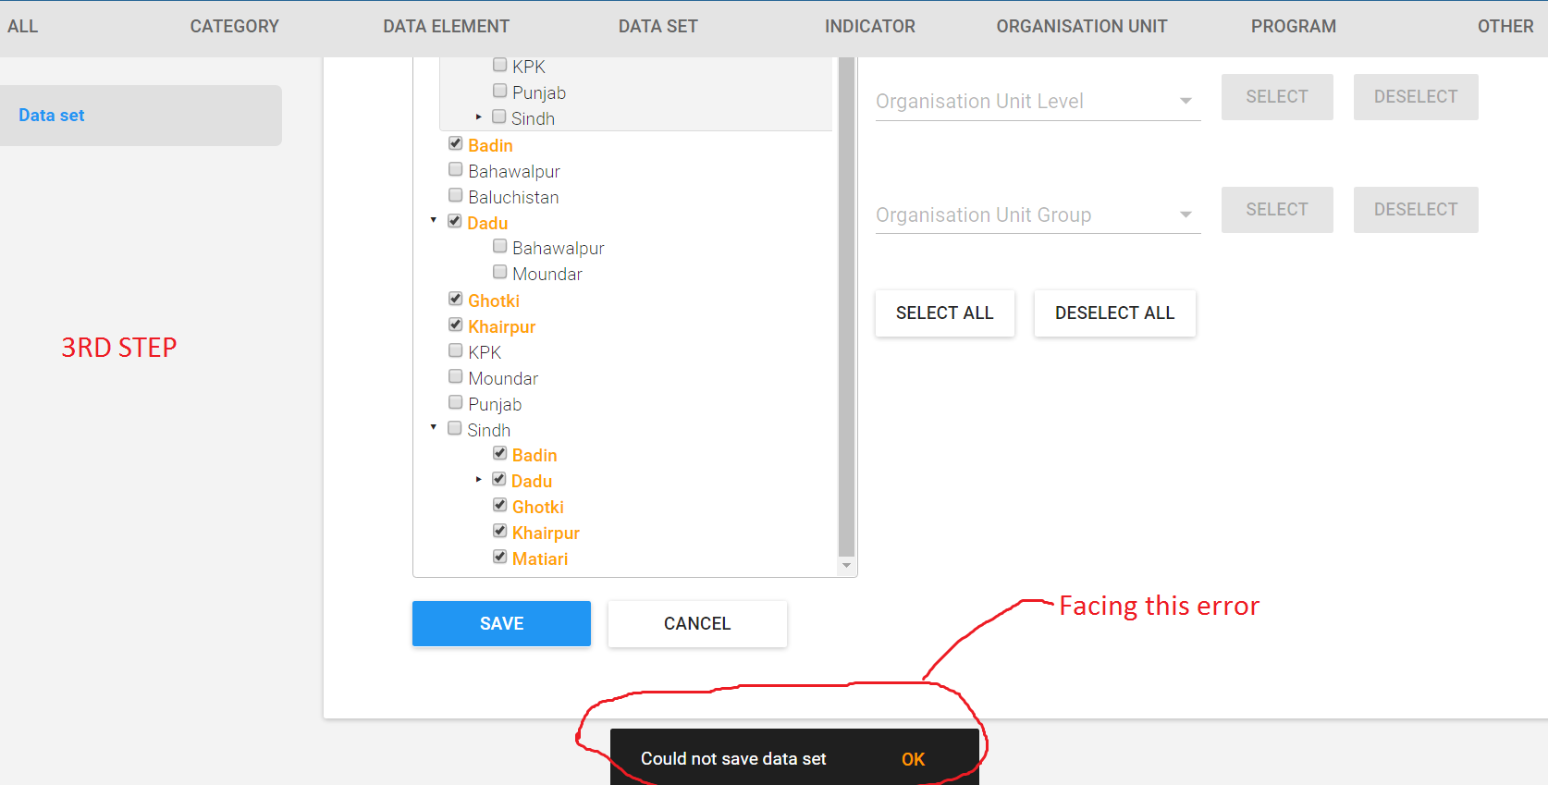Image resolution: width=1548 pixels, height=785 pixels.
Task: Click SELECT next to Organisation Unit Level
Action: 1276,97
